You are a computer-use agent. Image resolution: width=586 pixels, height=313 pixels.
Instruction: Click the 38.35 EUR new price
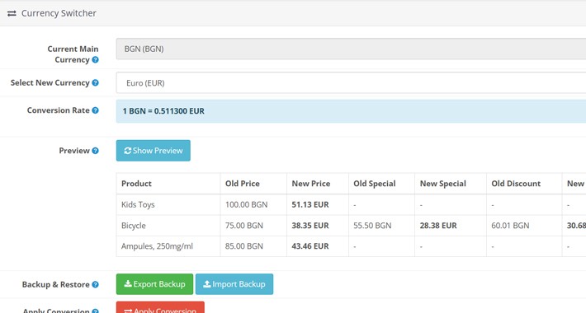(310, 226)
